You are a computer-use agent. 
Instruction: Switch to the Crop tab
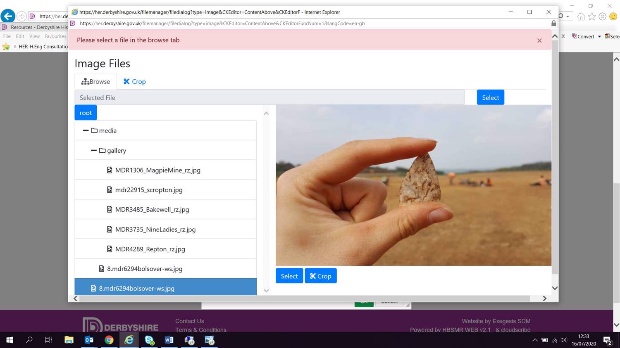tap(134, 82)
